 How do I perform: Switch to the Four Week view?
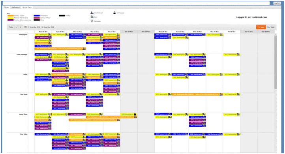click(271, 27)
